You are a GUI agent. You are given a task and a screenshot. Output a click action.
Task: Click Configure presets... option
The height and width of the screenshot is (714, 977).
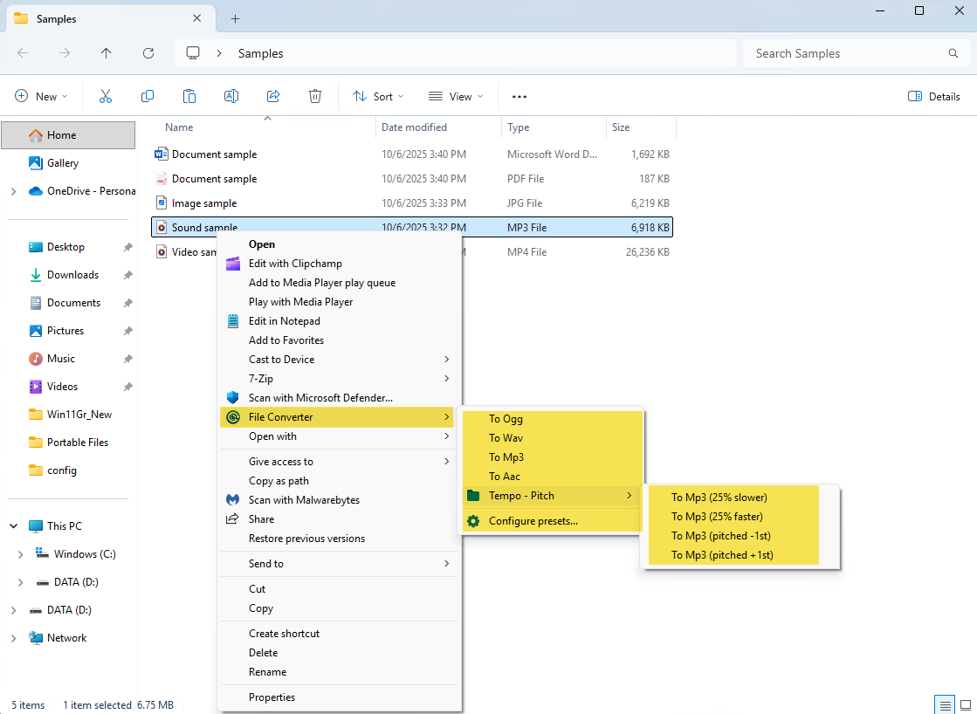pos(533,521)
